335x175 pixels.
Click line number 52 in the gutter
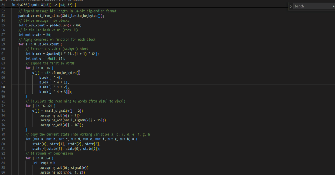(x=3, y=11)
